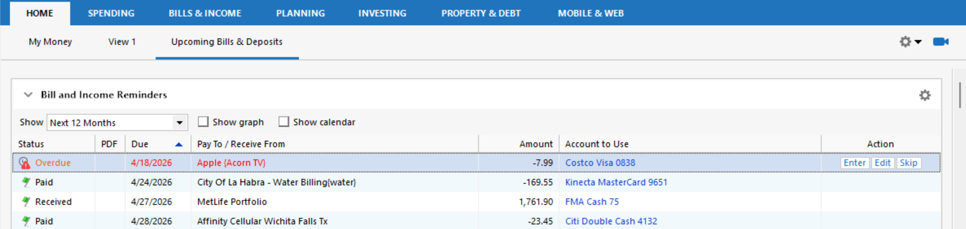
Task: Select the Apple {Acorn TV} payee
Action: tap(231, 163)
